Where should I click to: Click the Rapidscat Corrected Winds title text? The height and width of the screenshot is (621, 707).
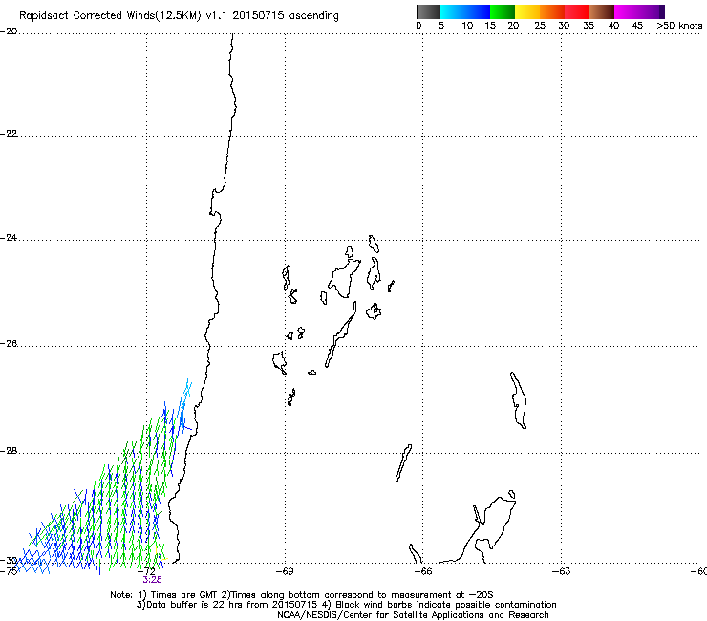(179, 15)
